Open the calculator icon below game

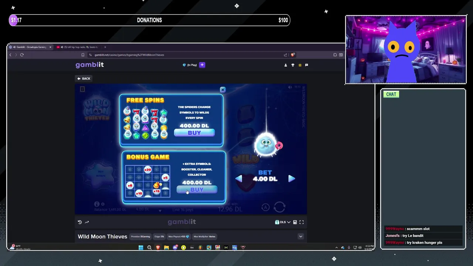(295, 222)
